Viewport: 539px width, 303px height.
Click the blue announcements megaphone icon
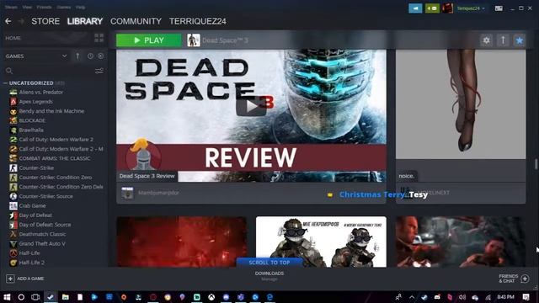pos(415,8)
